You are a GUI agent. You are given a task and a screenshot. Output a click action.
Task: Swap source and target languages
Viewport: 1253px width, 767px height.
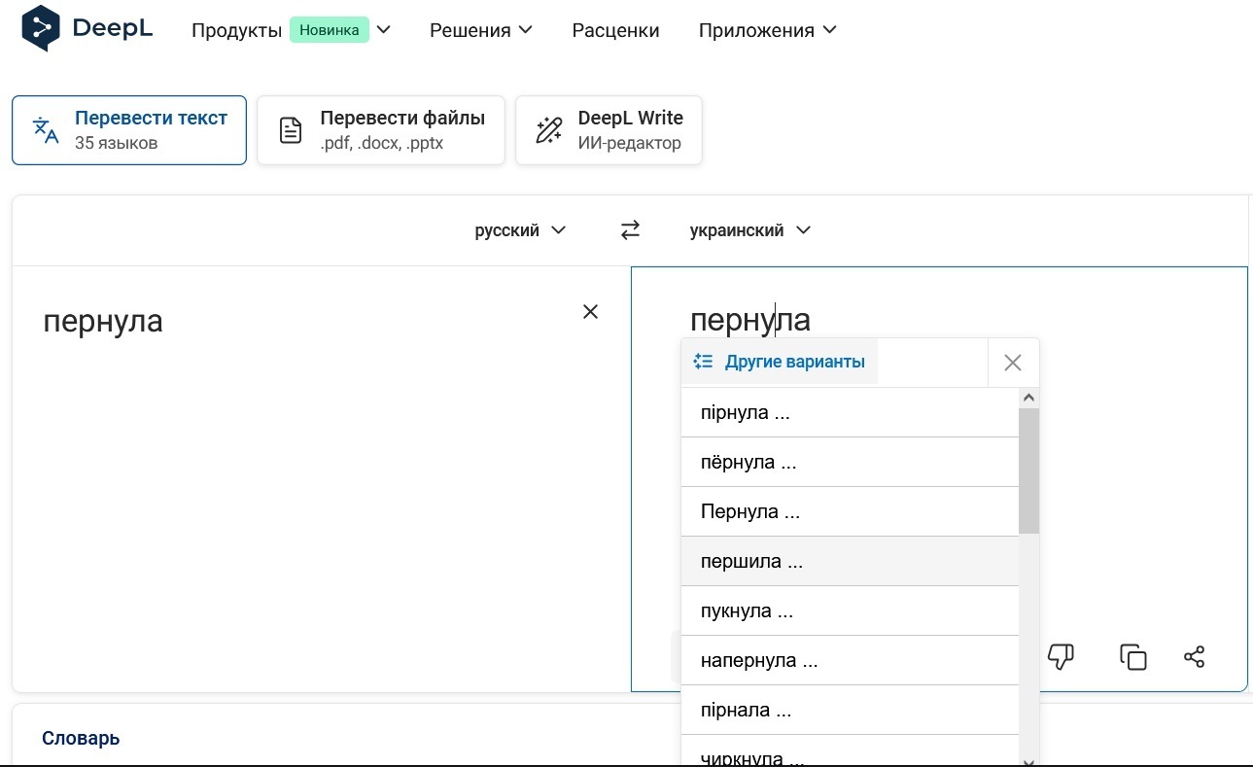[x=630, y=230]
